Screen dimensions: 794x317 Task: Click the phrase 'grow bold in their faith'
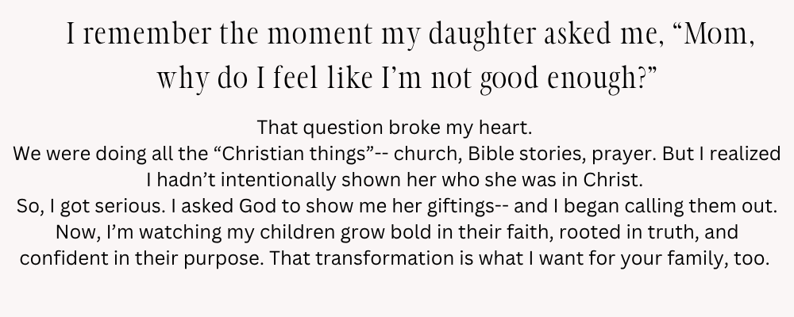tap(376, 231)
